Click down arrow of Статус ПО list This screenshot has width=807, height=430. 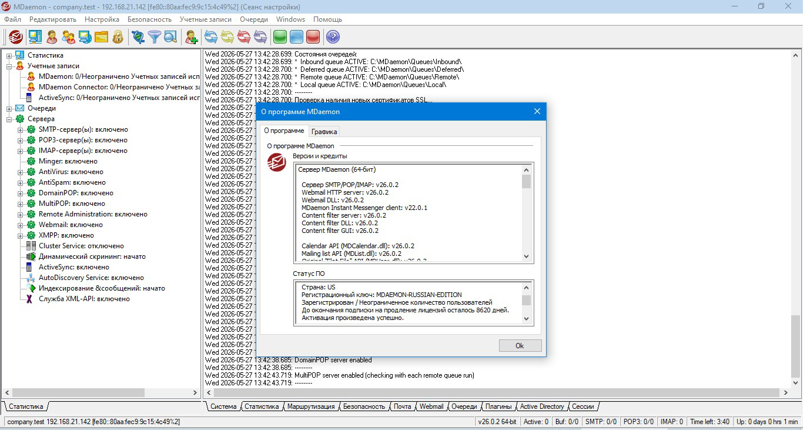tap(526, 319)
